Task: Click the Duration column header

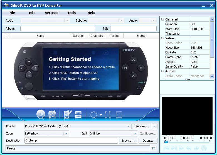Action: click(79, 36)
